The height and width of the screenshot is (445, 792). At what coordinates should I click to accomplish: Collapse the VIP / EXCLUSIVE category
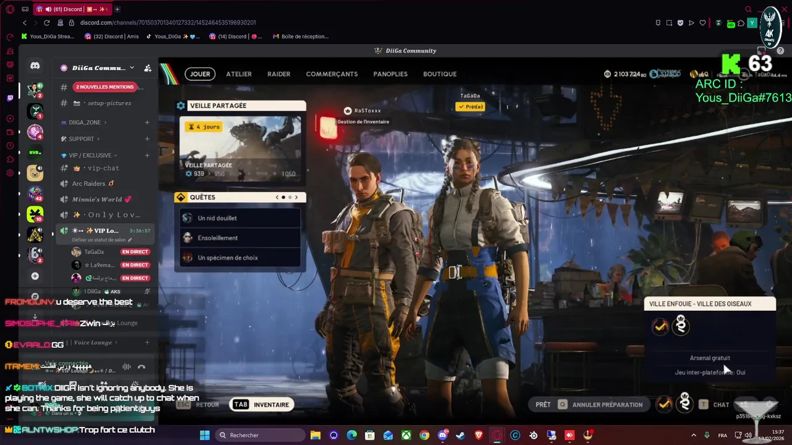89,155
